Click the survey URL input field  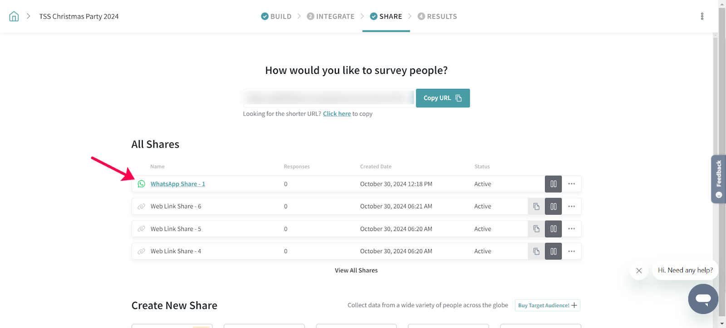(329, 98)
